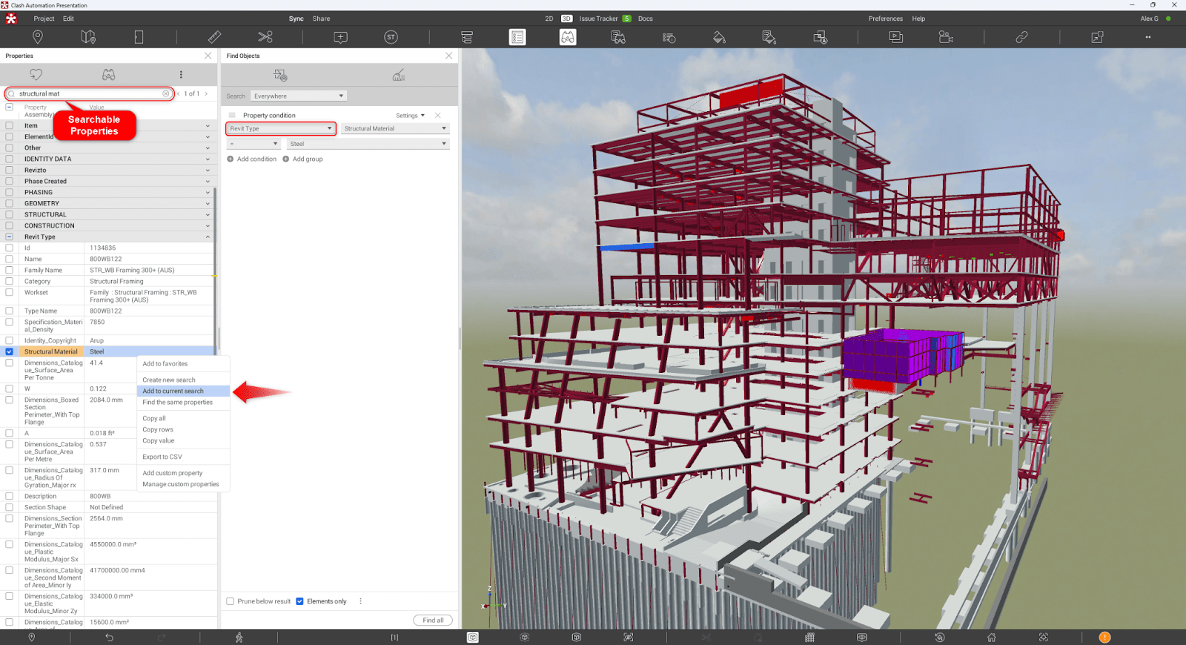The height and width of the screenshot is (645, 1186).
Task: Open the three-dot menu in Properties panel
Action: [x=181, y=75]
